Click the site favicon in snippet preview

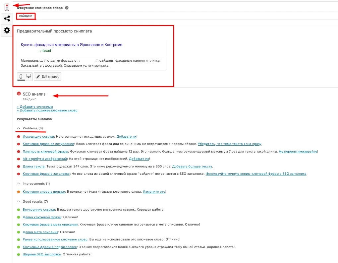[x=40, y=50]
